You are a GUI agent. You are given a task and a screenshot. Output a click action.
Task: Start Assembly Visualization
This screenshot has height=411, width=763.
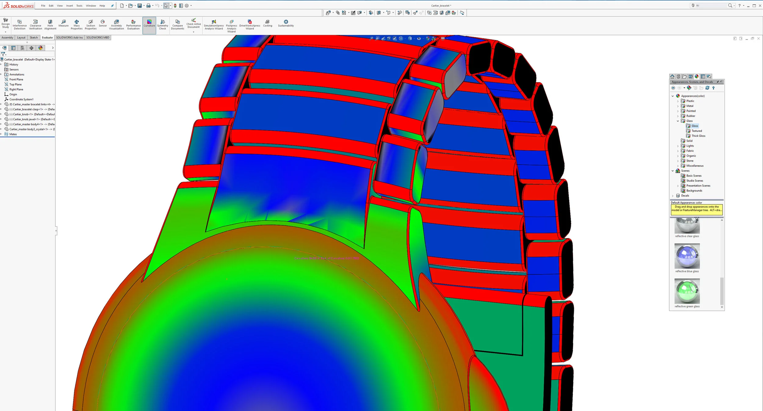coord(117,25)
